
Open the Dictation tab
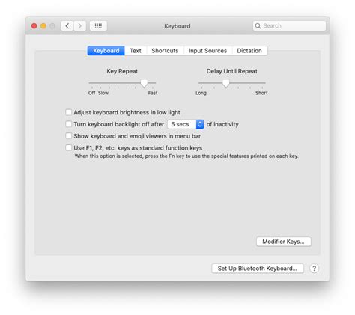(x=249, y=51)
